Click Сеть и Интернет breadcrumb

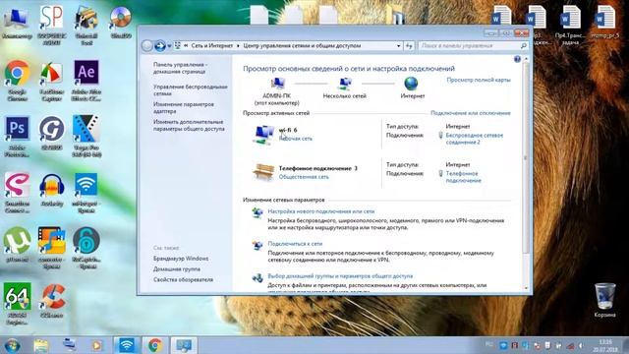pyautogui.click(x=212, y=46)
